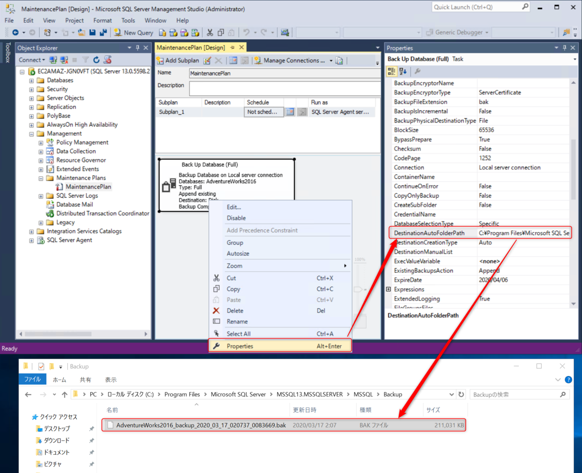The width and height of the screenshot is (582, 473).
Task: Choose Edit... in the context menu
Action: click(x=280, y=207)
